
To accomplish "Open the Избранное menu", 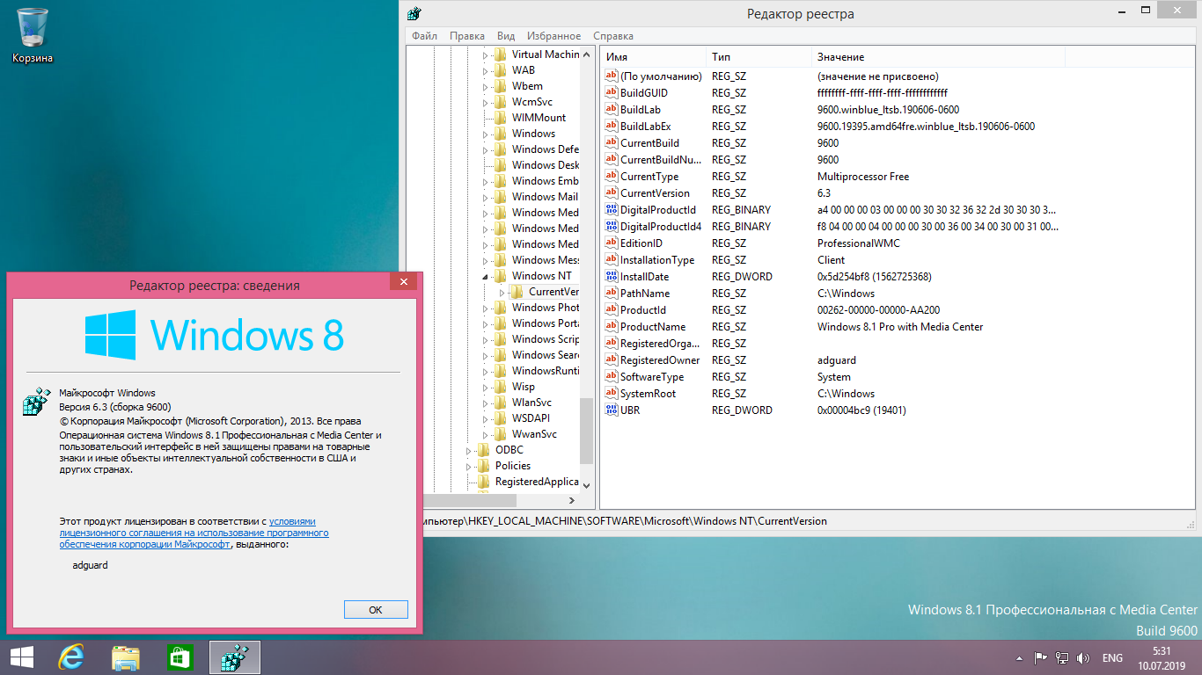I will click(553, 36).
